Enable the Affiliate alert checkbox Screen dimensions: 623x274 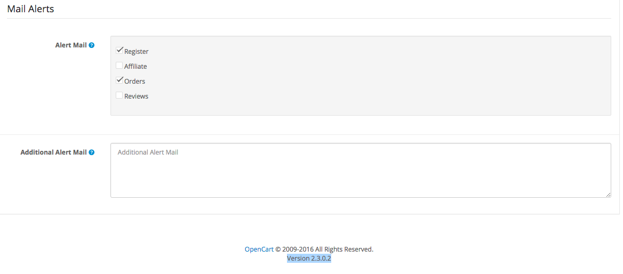[119, 66]
